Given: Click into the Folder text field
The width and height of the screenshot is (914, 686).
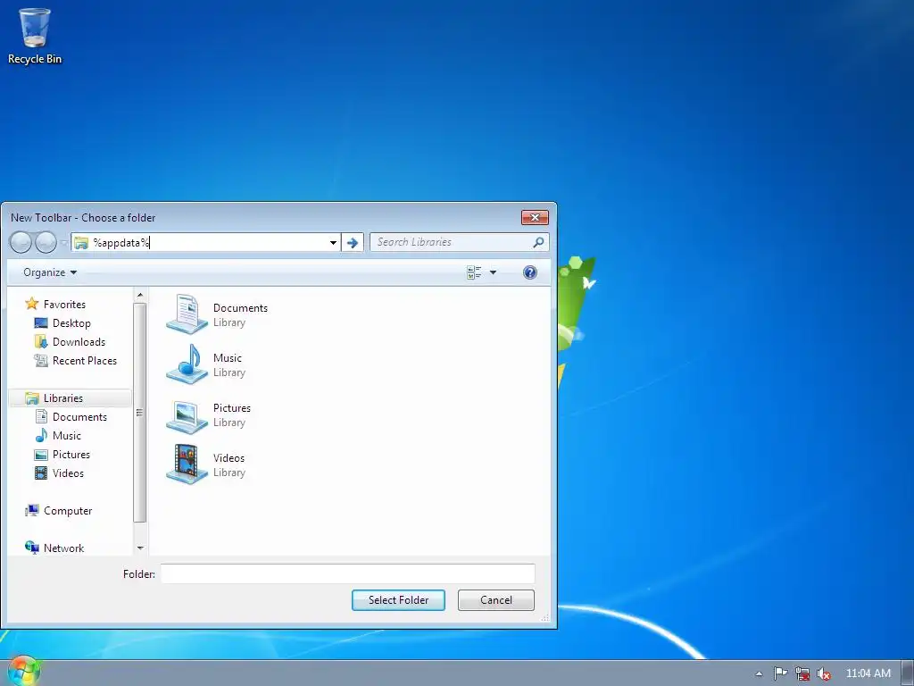Looking at the screenshot, I should pyautogui.click(x=347, y=574).
